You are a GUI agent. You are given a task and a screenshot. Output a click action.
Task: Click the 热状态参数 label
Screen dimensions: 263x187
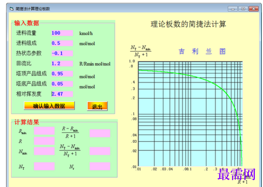click(29, 53)
